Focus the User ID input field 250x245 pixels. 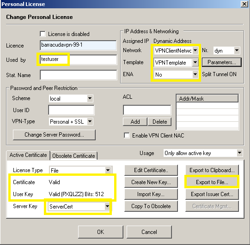[71, 110]
